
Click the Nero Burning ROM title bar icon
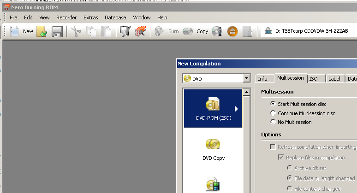[6, 7]
